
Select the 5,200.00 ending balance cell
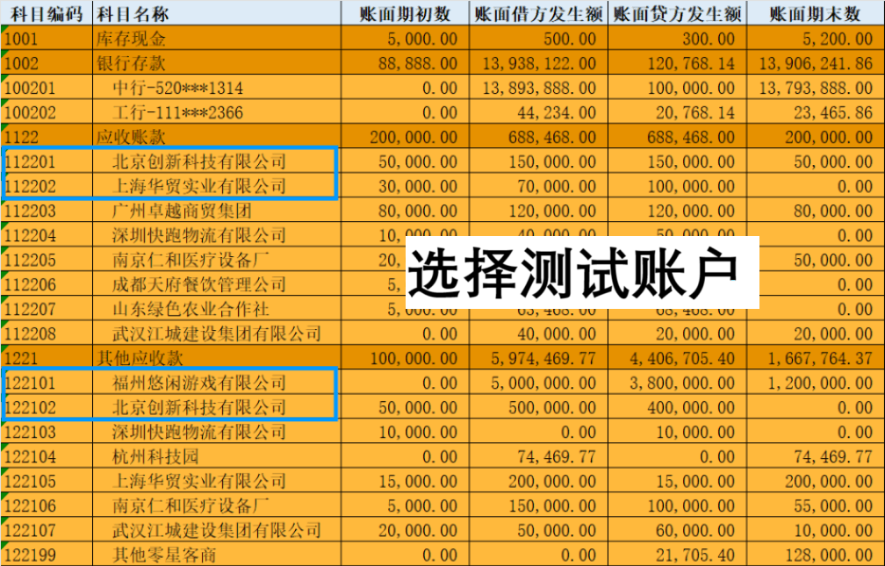(x=816, y=39)
